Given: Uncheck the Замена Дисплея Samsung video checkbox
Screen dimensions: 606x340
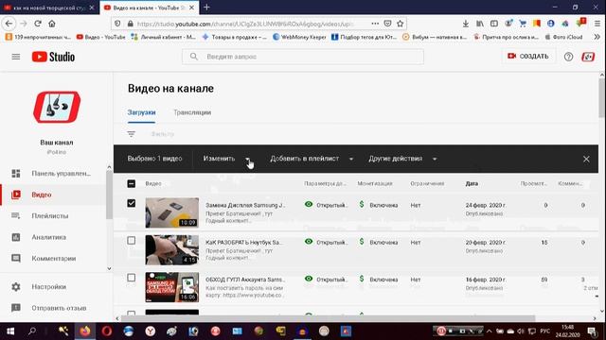Looking at the screenshot, I should [x=132, y=203].
